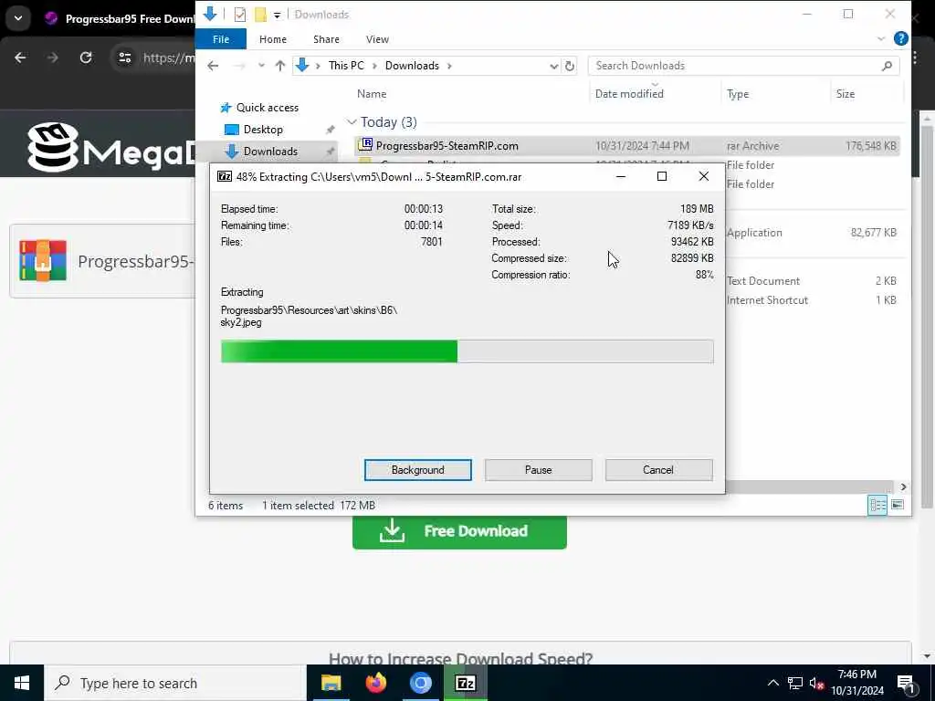Screen dimensions: 935x701
Task: Select Progressbar95 Free Download browser tab
Action: [120, 18]
